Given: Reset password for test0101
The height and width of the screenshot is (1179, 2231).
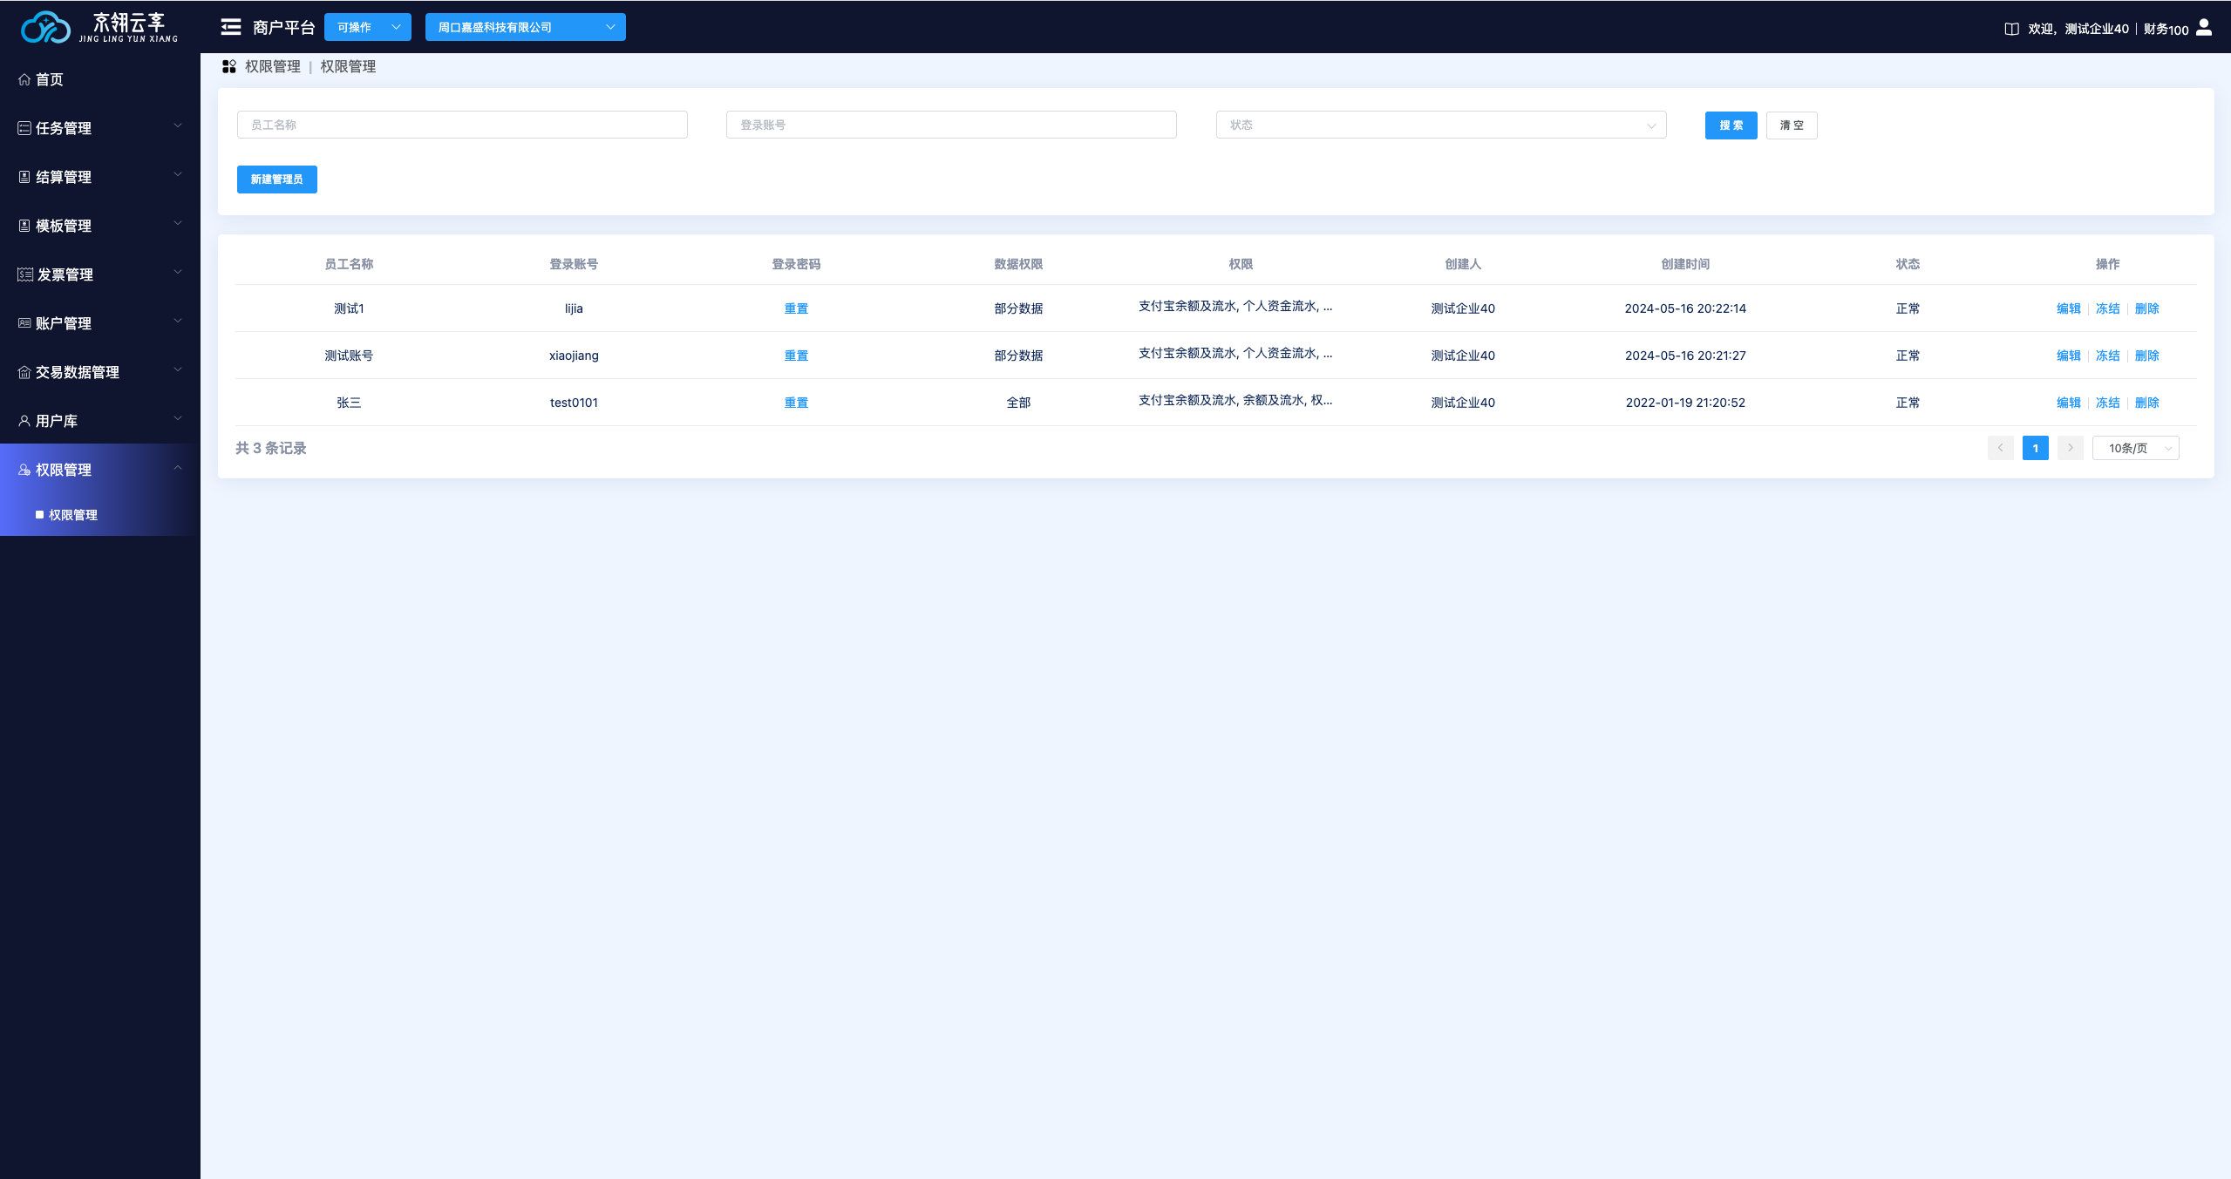Looking at the screenshot, I should click(796, 403).
